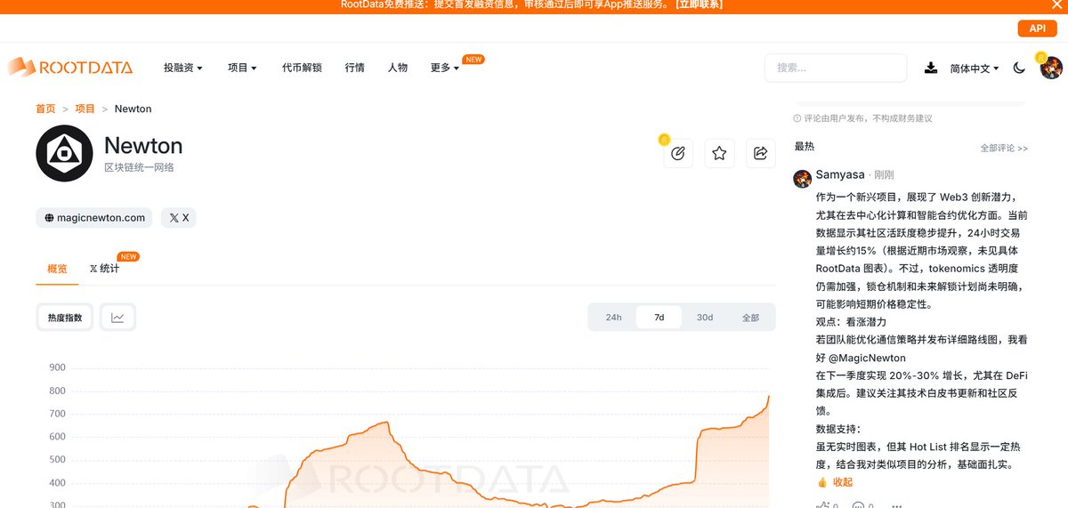The image size is (1068, 508).
Task: Like Samyasa's comment thumbs-up icon
Action: (x=822, y=504)
